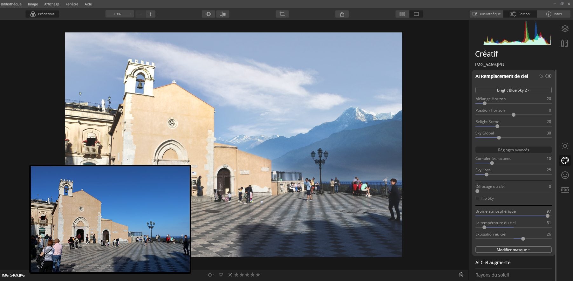Open the Layers panel icon
Viewport: 573px width, 281px height.
coord(565,29)
